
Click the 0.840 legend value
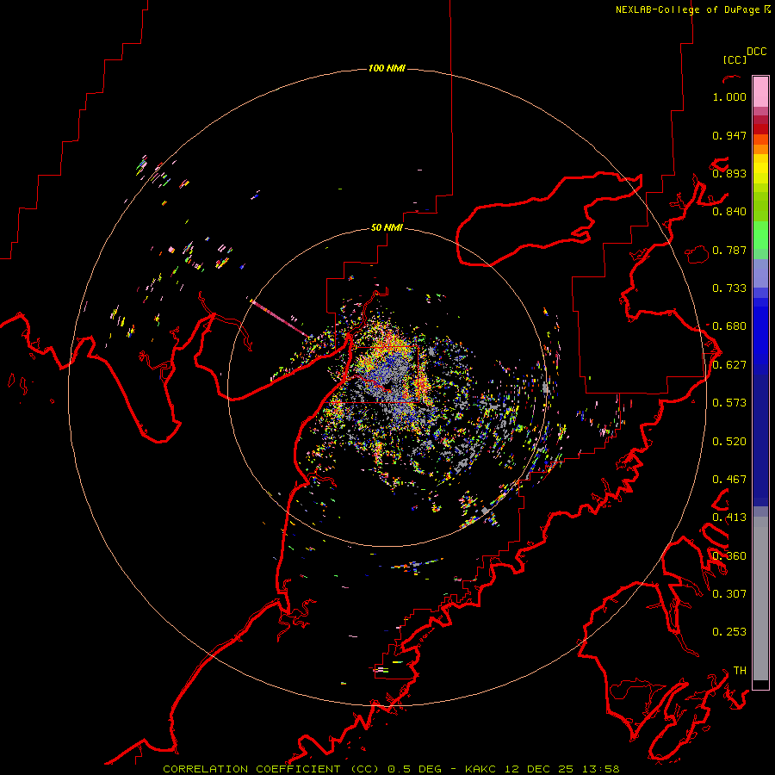[x=729, y=212]
